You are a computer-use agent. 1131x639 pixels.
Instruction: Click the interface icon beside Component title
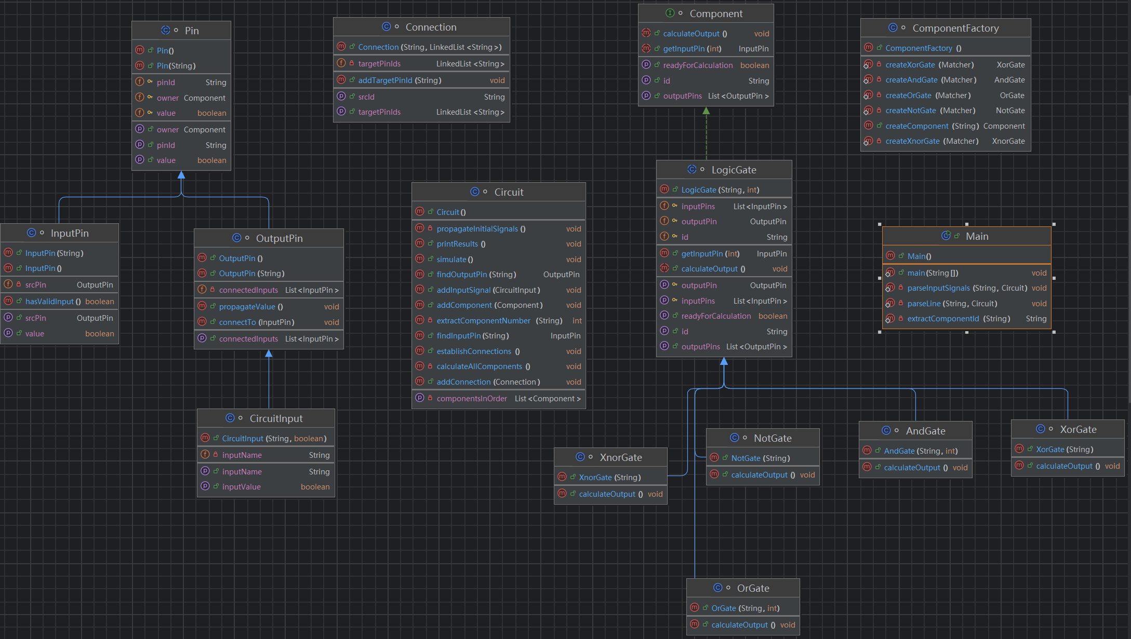(670, 13)
